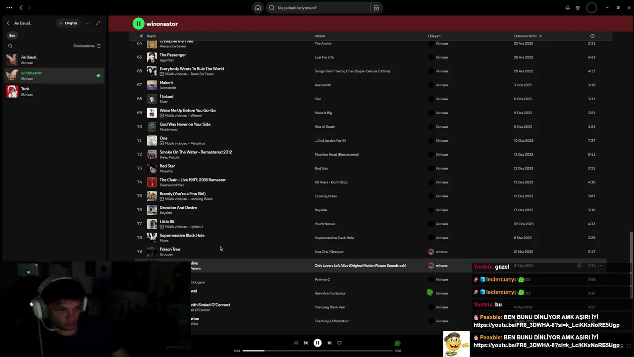
Task: Open album link Here Are the Sonics
Action: (330, 293)
